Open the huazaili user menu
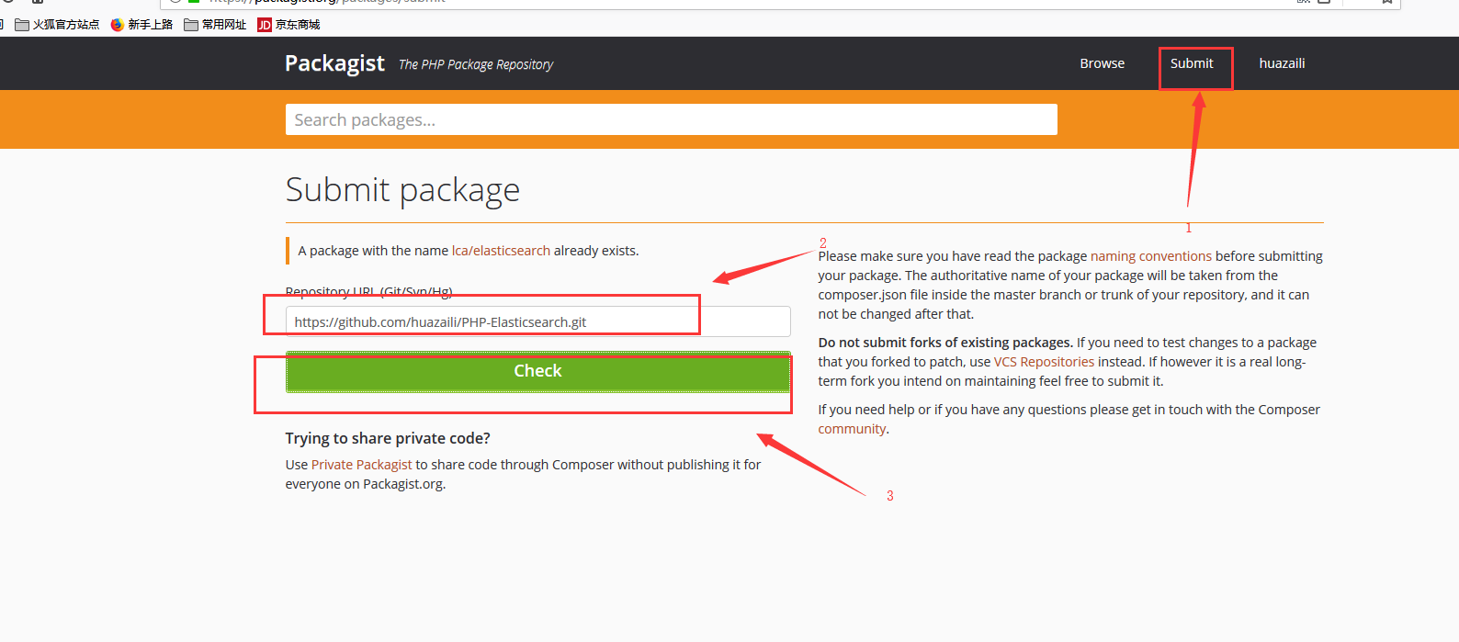Image resolution: width=1459 pixels, height=642 pixels. tap(1282, 63)
